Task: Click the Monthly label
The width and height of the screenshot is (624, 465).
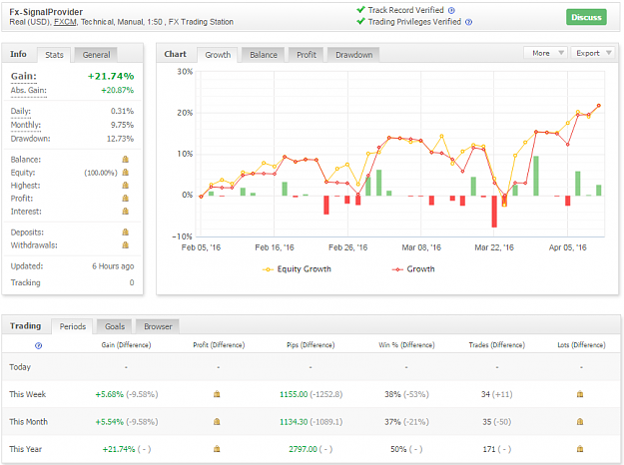Action: click(x=26, y=125)
